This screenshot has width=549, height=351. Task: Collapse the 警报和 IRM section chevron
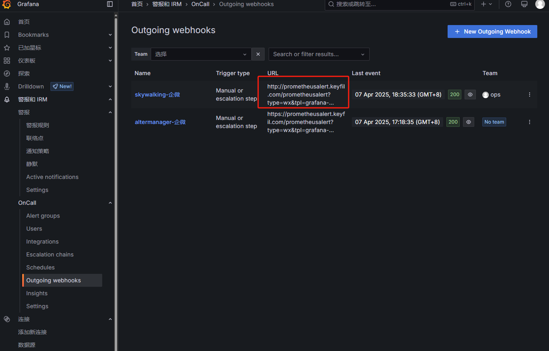tap(110, 99)
